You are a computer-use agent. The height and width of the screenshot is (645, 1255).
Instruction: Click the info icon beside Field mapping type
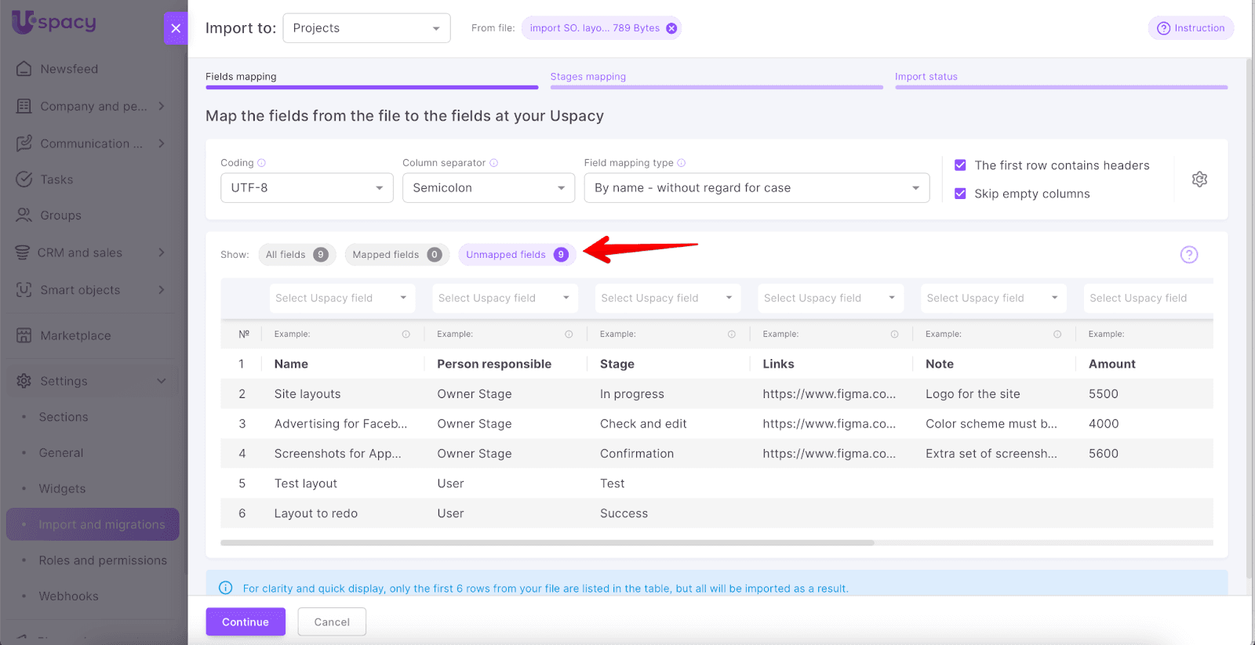pyautogui.click(x=682, y=163)
